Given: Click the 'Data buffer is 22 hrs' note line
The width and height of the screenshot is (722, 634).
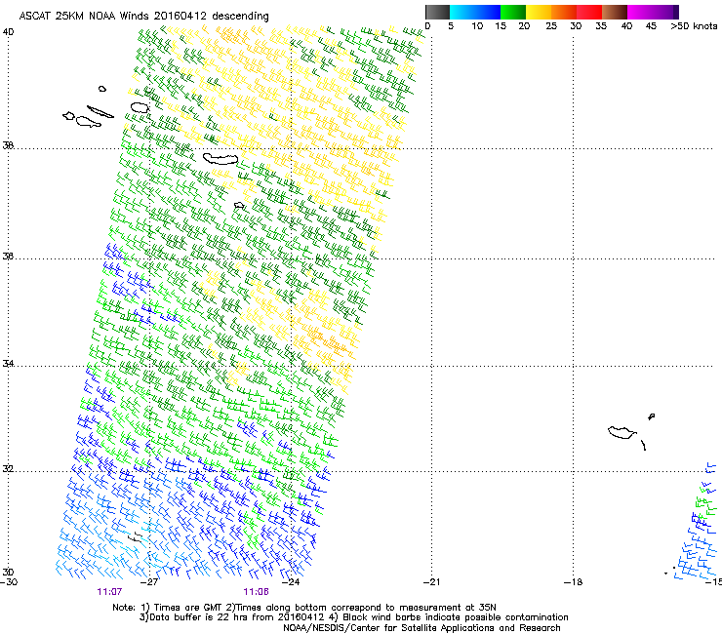Looking at the screenshot, I should pos(353,617).
